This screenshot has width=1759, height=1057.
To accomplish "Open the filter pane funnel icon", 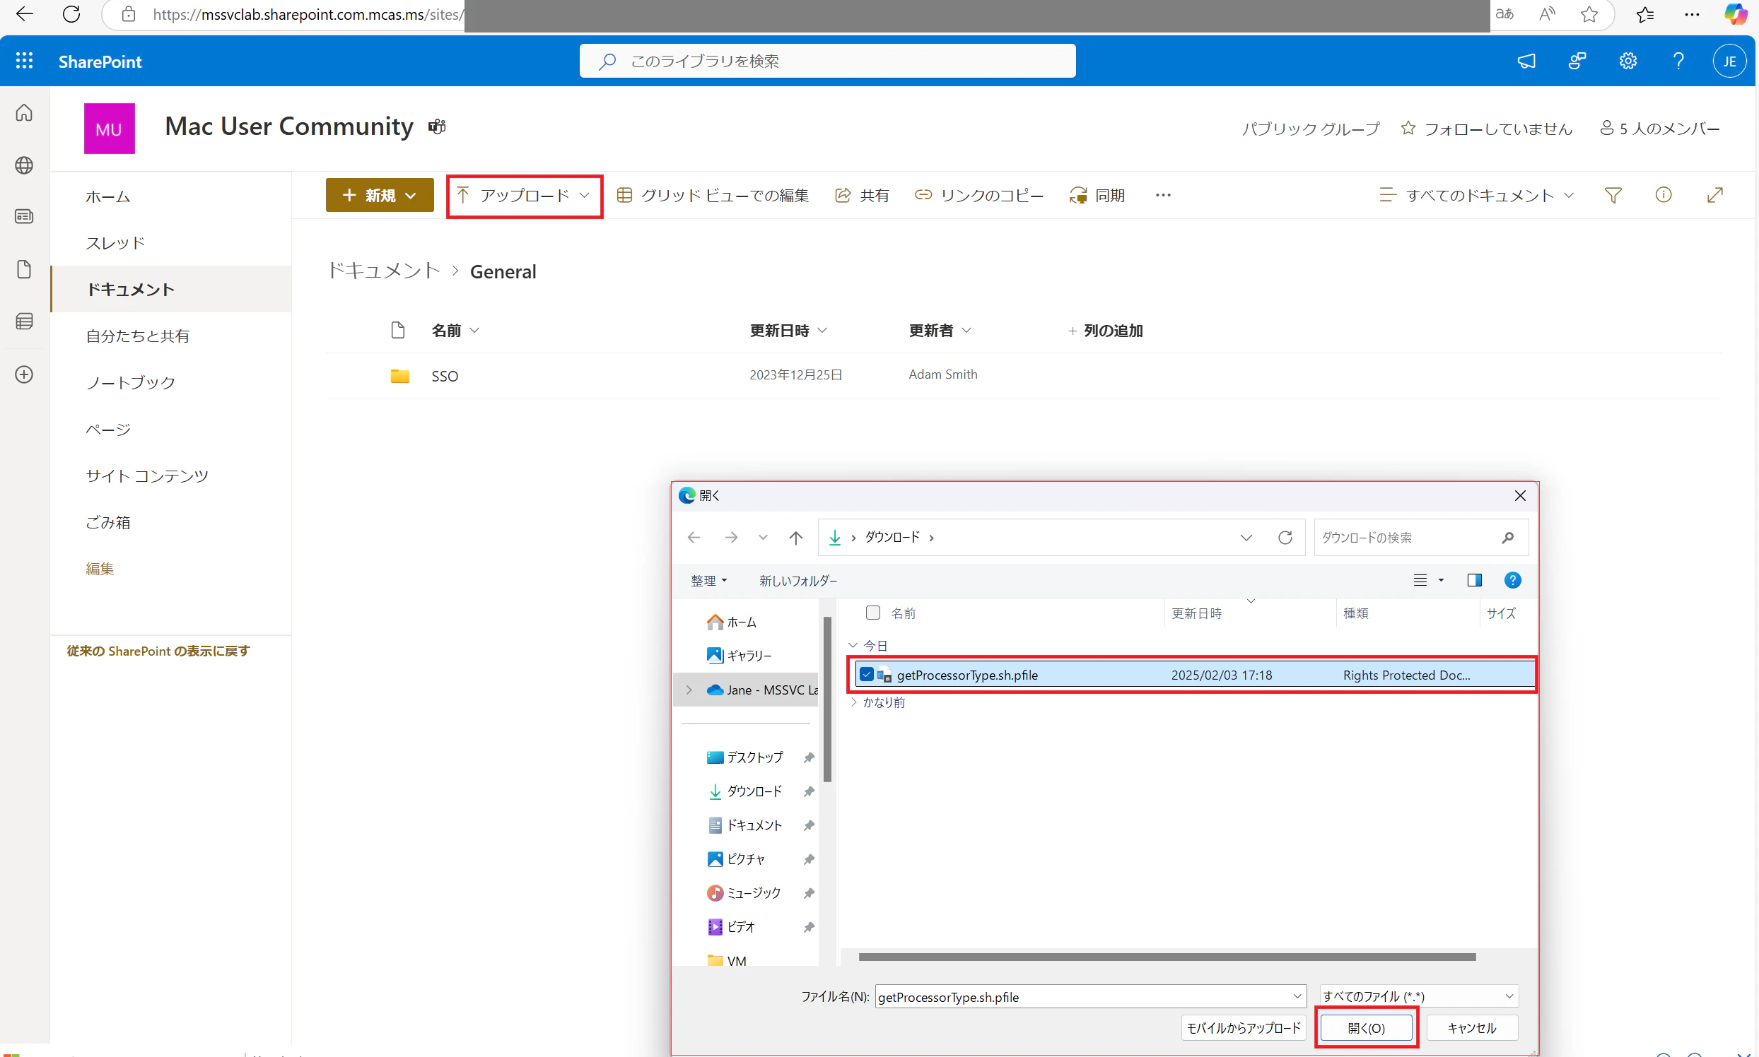I will point(1613,195).
